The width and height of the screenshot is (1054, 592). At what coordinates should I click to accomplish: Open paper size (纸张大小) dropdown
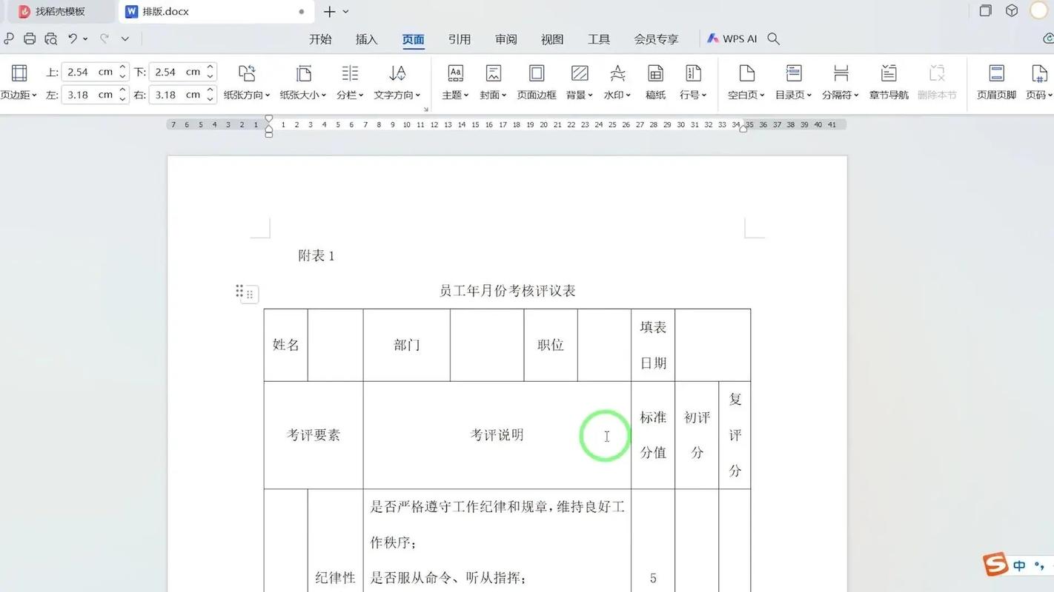(x=303, y=81)
